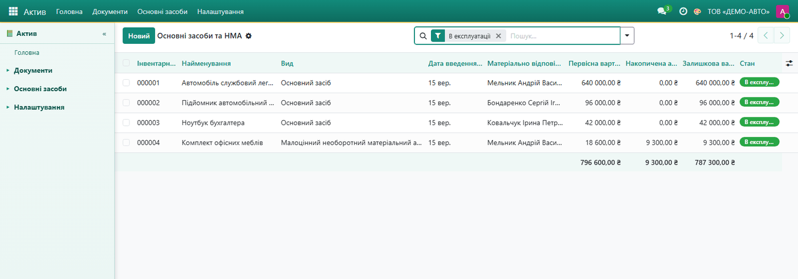Viewport: 798px width, 279px height.
Task: Select checkbox for row 000003
Action: tap(126, 122)
